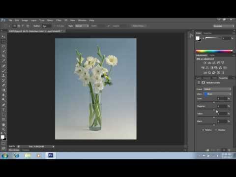Toggle adjustment layer visibility eye icon
The image size is (236, 177).
[224, 150]
